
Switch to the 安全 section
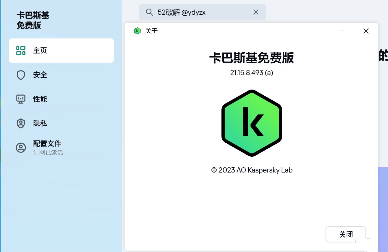tap(40, 75)
